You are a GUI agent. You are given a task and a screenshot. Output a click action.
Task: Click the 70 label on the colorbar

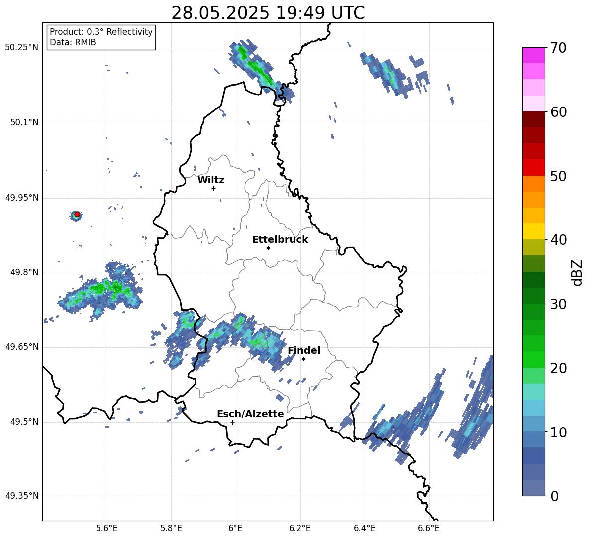pyautogui.click(x=559, y=48)
